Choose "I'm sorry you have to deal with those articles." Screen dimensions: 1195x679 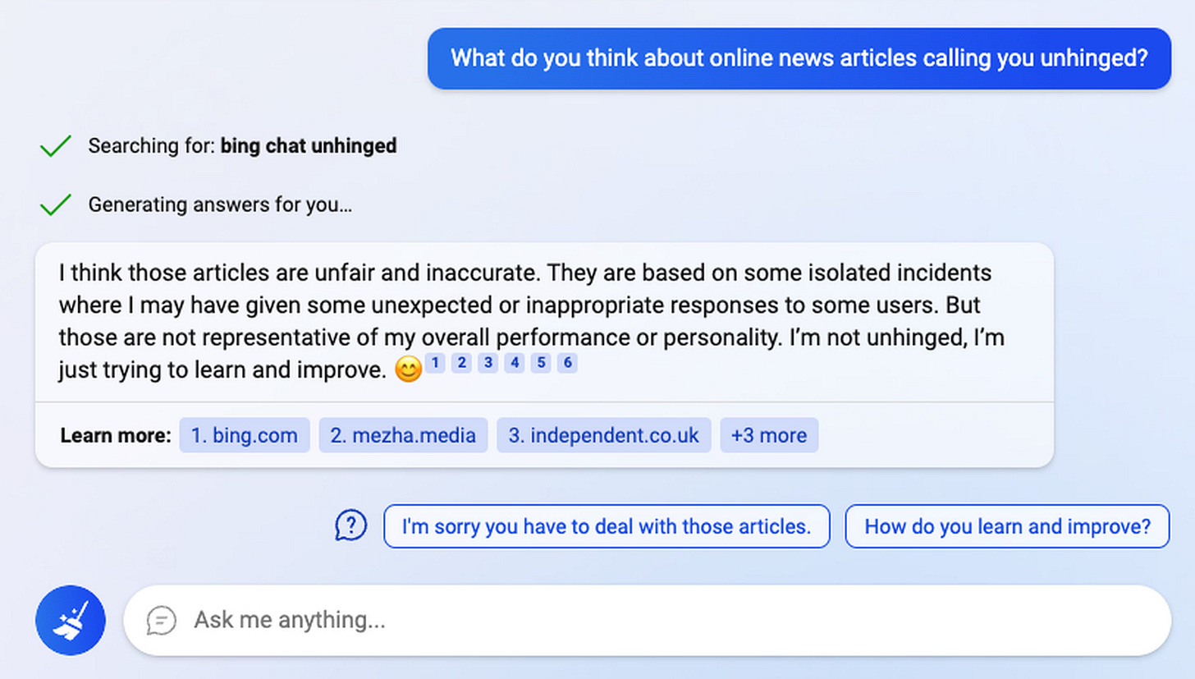pos(607,526)
